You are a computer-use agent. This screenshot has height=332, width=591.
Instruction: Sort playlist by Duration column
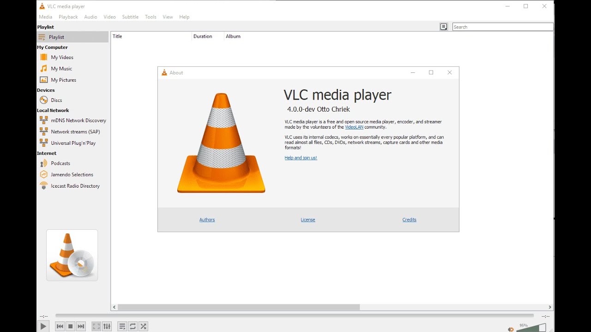click(x=208, y=36)
